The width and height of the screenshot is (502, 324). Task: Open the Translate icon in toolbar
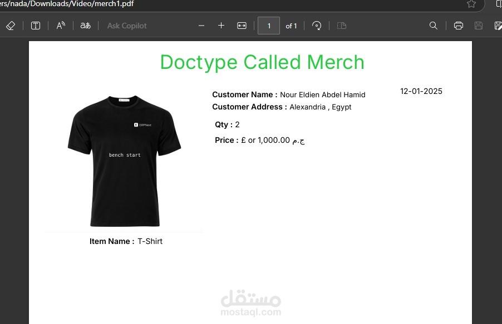pyautogui.click(x=86, y=26)
